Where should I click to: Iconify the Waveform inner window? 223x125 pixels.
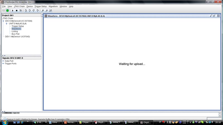[211, 16]
